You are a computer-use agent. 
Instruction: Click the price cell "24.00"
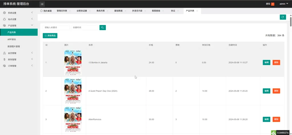[x=151, y=63]
